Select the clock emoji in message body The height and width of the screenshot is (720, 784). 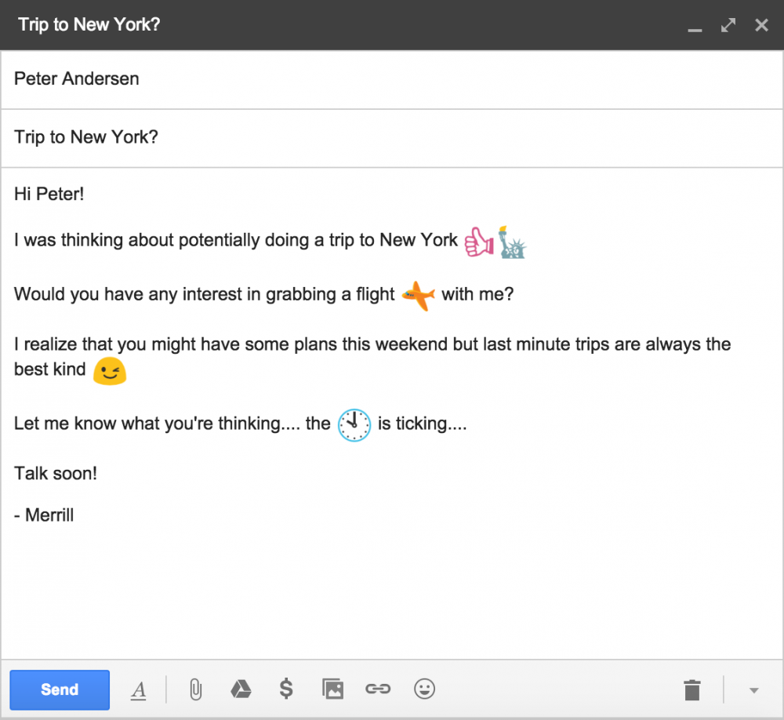pyautogui.click(x=354, y=425)
